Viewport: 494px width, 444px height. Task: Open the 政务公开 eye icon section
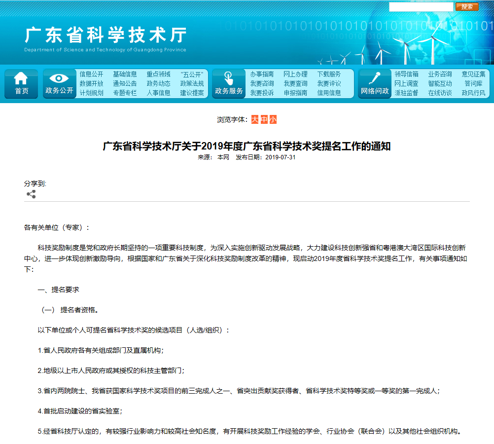tap(59, 83)
